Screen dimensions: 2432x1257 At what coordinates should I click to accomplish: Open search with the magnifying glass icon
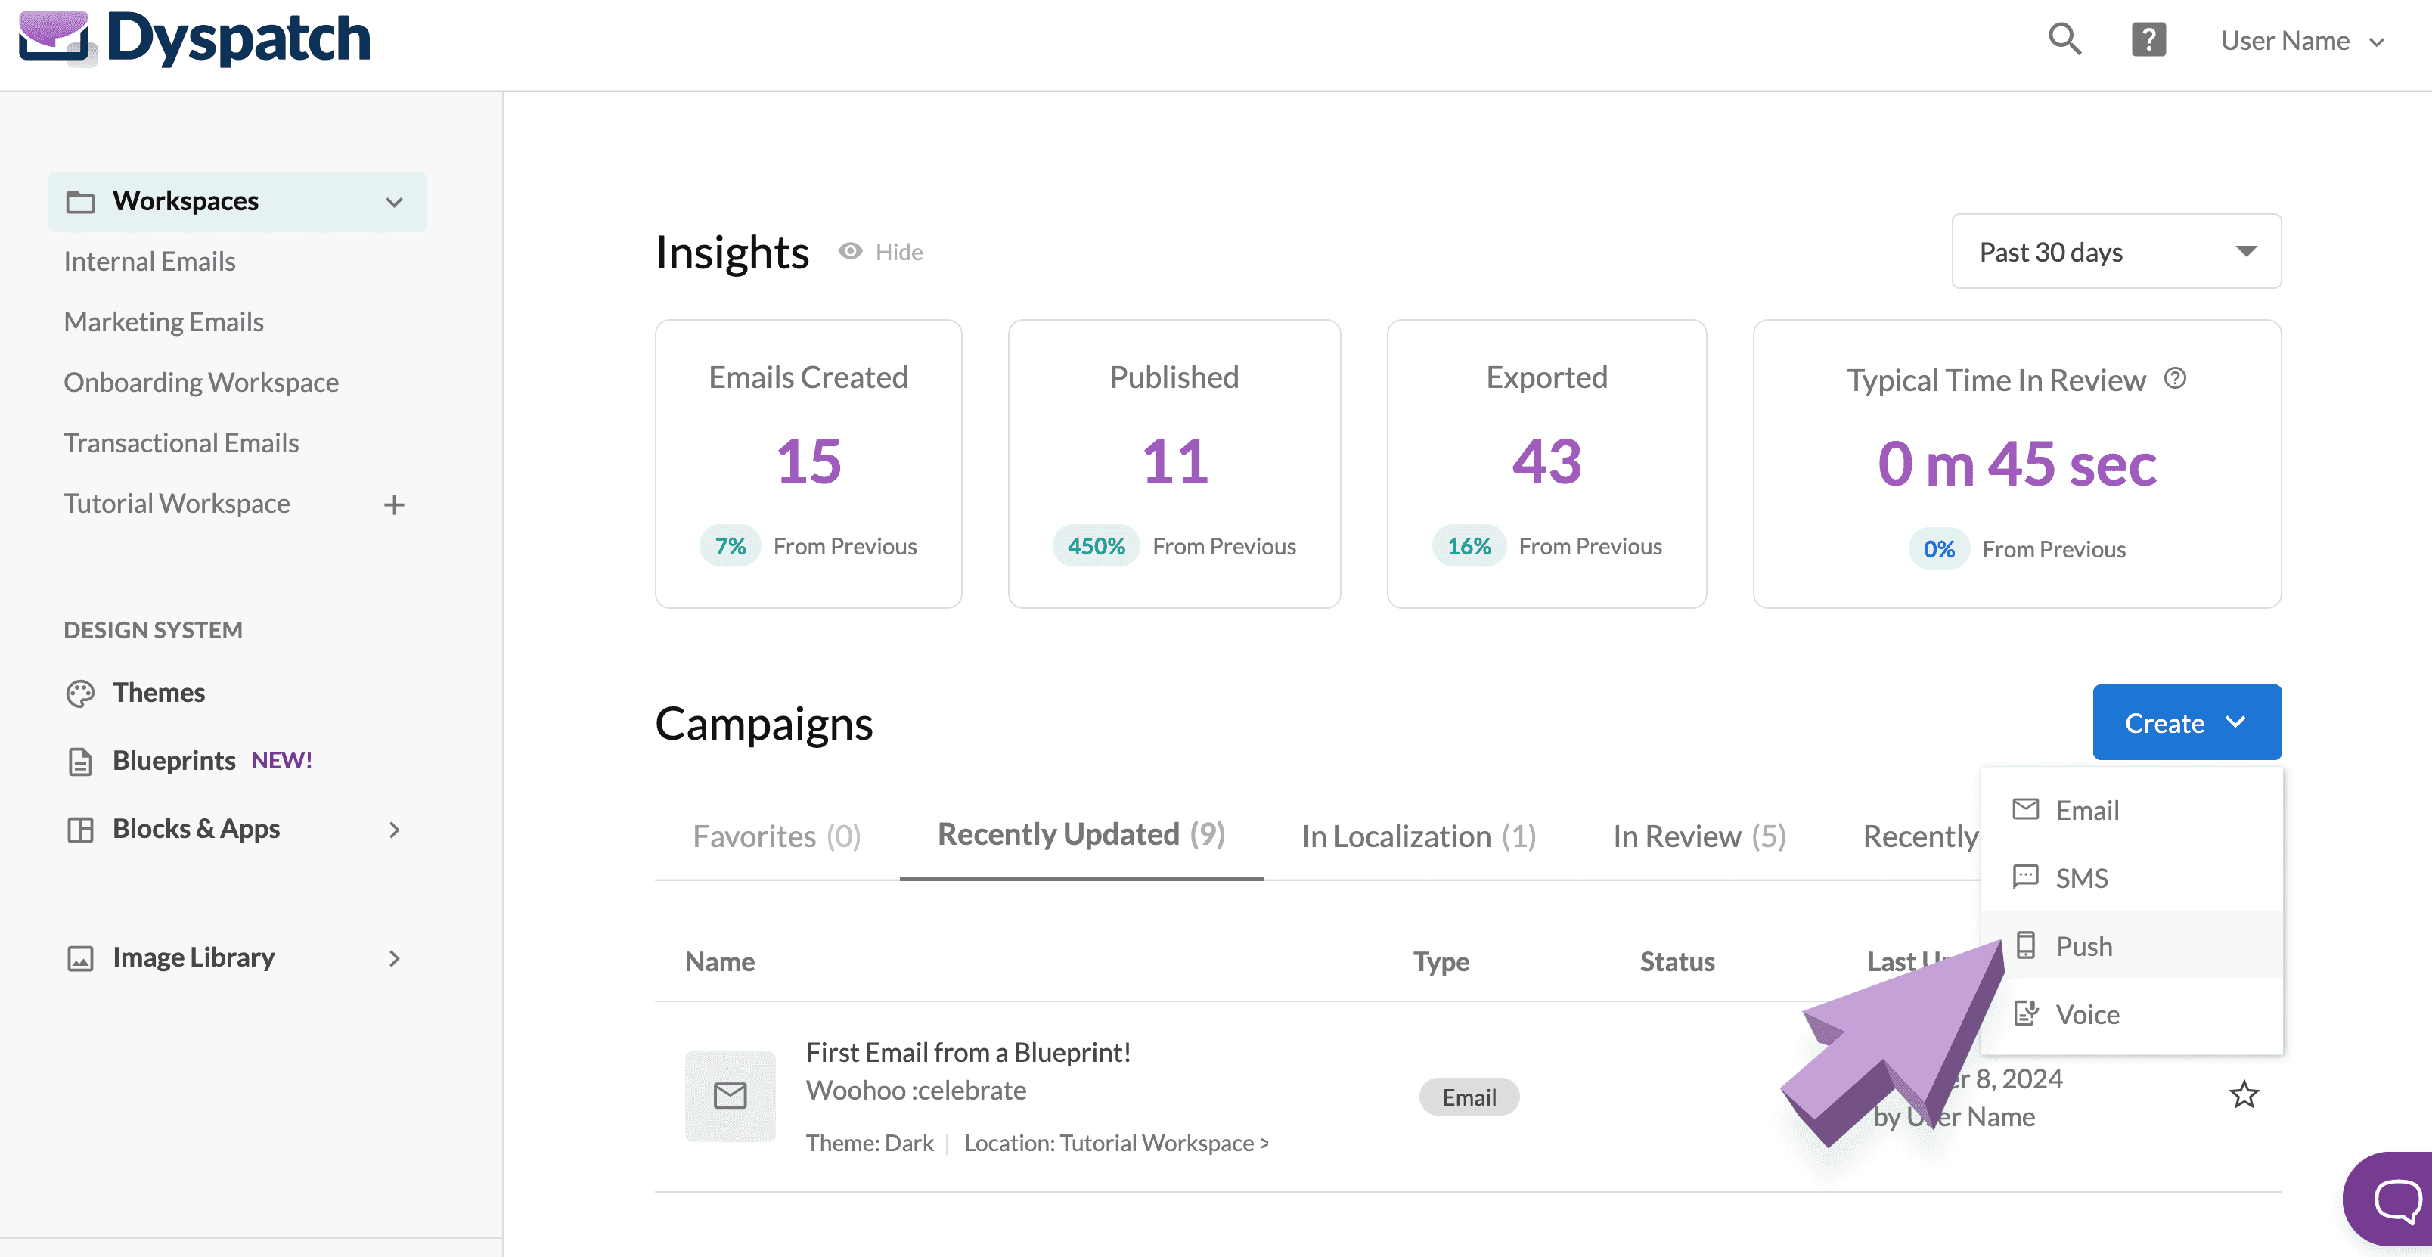click(x=2064, y=39)
